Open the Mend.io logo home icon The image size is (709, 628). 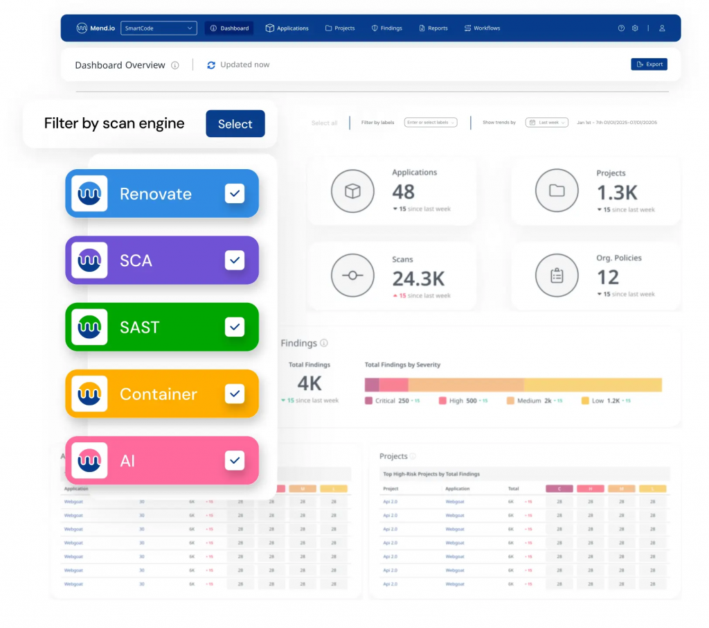click(x=82, y=28)
